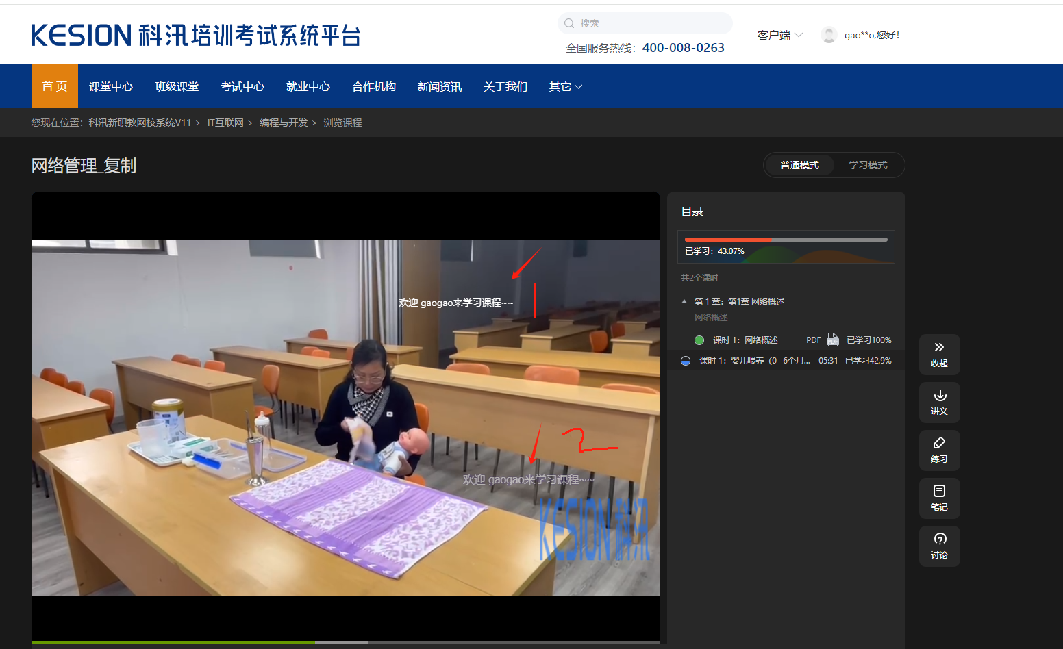Click the video playback progress bar
The width and height of the screenshot is (1063, 649).
click(346, 642)
